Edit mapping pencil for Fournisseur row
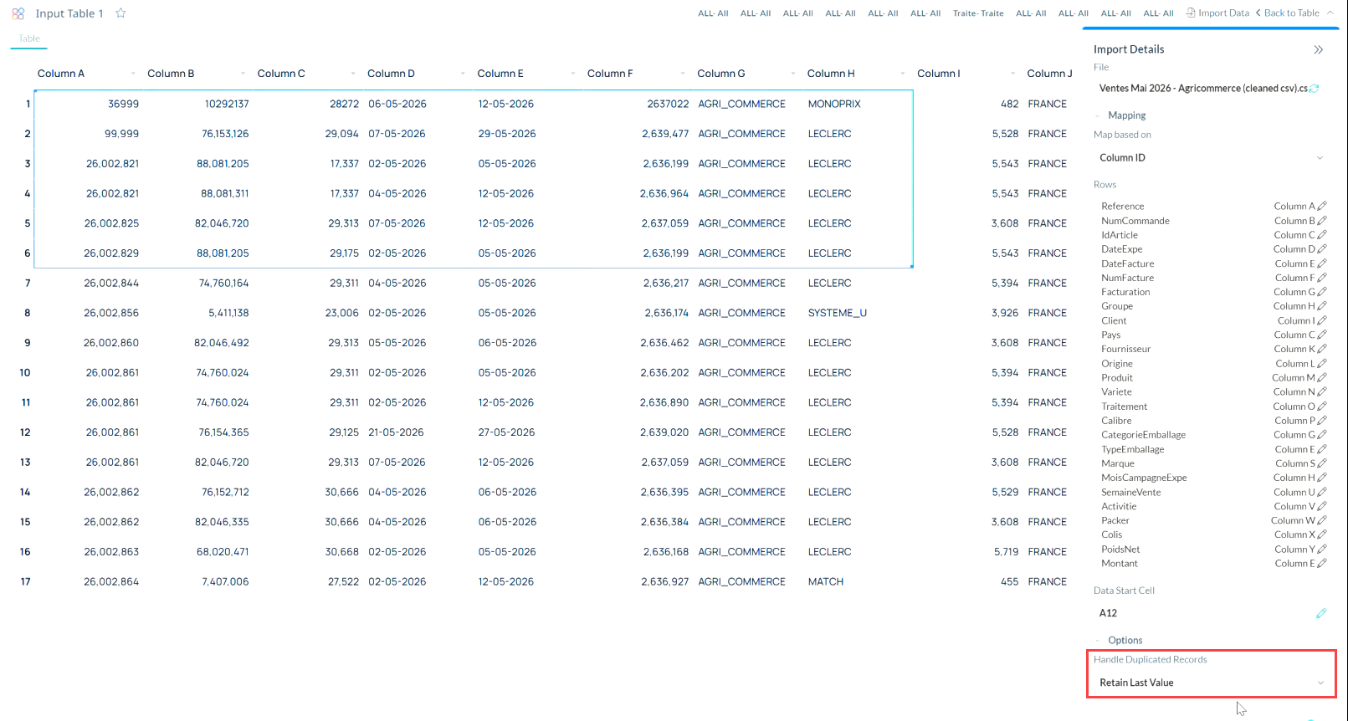The image size is (1348, 721). click(1322, 349)
